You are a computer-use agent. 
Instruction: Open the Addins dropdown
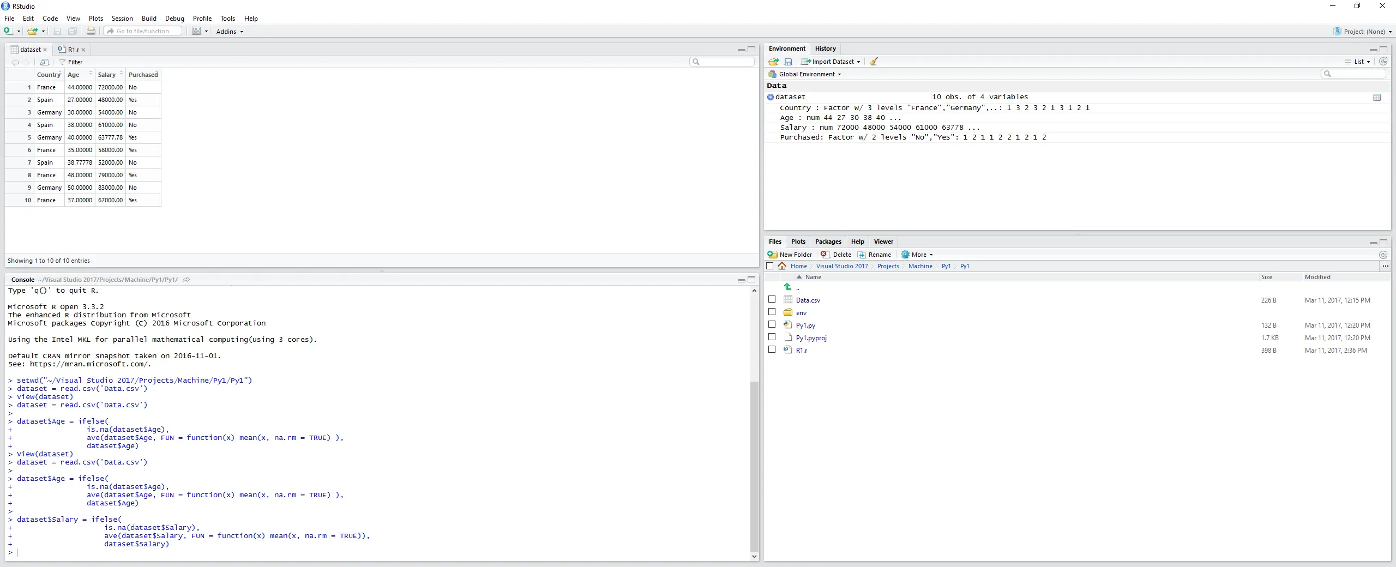(x=230, y=32)
